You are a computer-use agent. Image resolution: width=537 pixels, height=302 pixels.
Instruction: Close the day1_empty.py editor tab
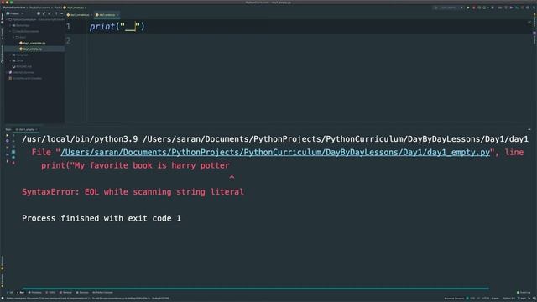117,15
